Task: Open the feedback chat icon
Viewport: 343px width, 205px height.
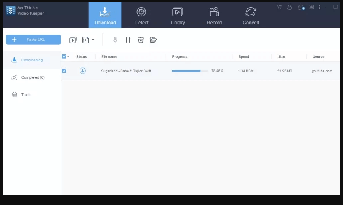Action: click(301, 8)
